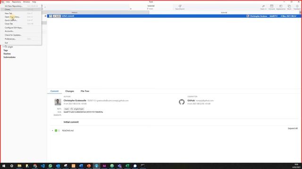Click the commit SHA hash text
Image resolution: width=302 pixels, height=169 pixels.
83,112
